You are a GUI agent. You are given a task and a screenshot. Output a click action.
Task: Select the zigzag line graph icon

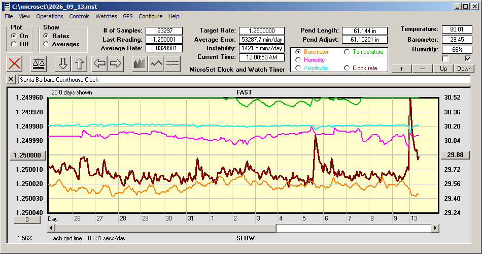pyautogui.click(x=156, y=63)
